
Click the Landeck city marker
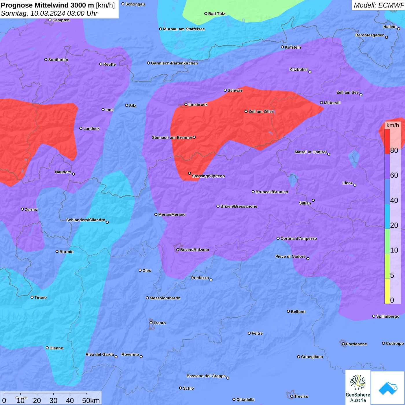pyautogui.click(x=81, y=128)
